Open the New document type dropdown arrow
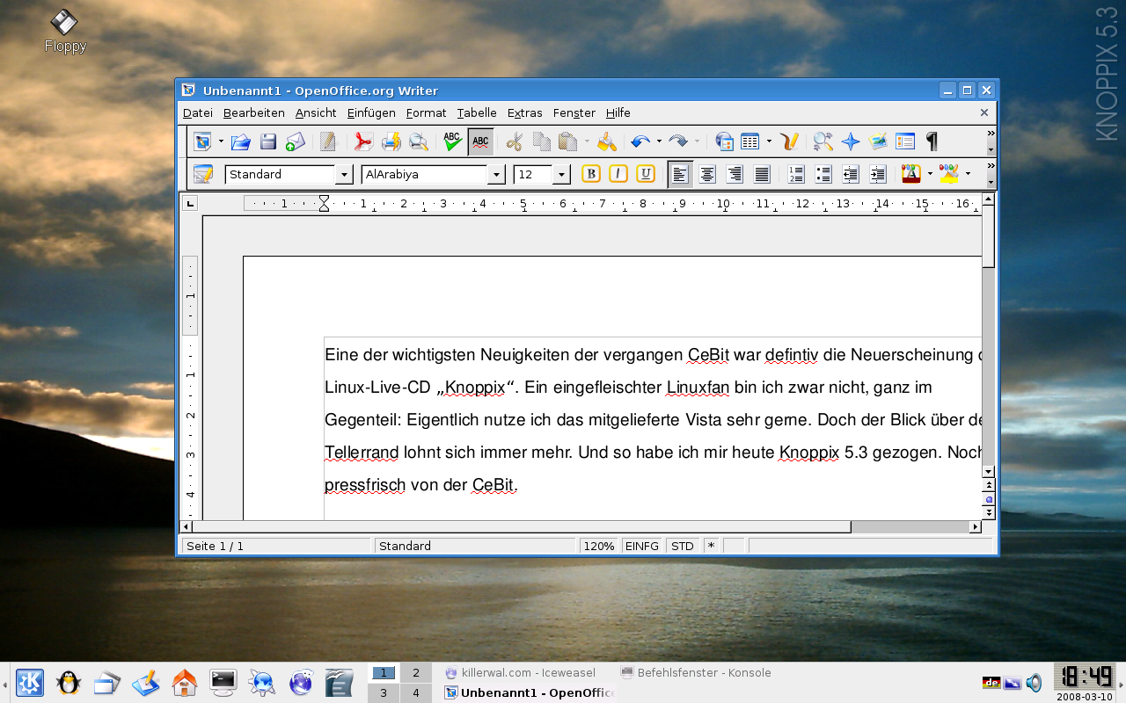Viewport: 1126px width, 703px height. coord(221,141)
